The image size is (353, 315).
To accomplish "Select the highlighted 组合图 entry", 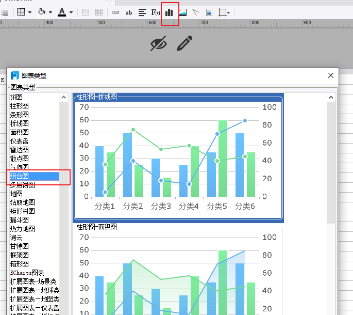I will click(x=34, y=176).
